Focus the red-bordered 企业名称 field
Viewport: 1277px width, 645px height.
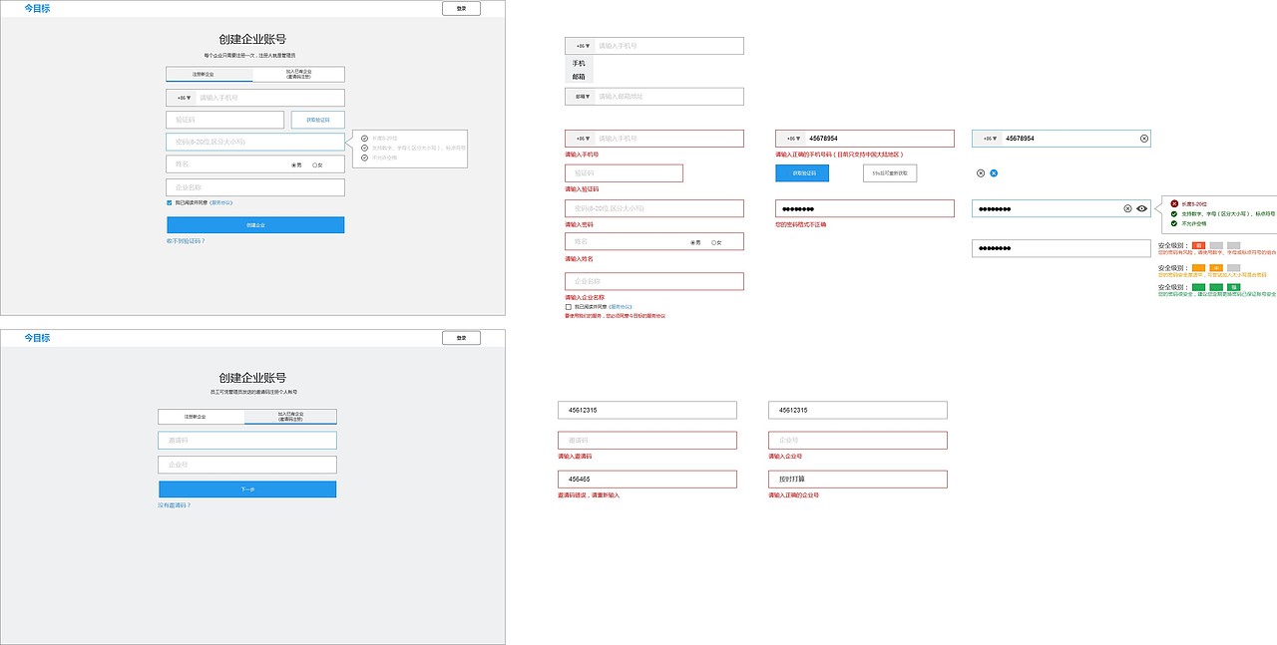[654, 281]
